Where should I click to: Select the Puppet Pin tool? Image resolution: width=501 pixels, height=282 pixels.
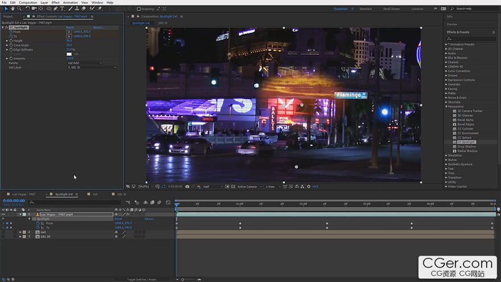(100, 9)
